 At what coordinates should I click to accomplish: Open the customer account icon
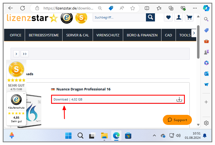point(179,17)
